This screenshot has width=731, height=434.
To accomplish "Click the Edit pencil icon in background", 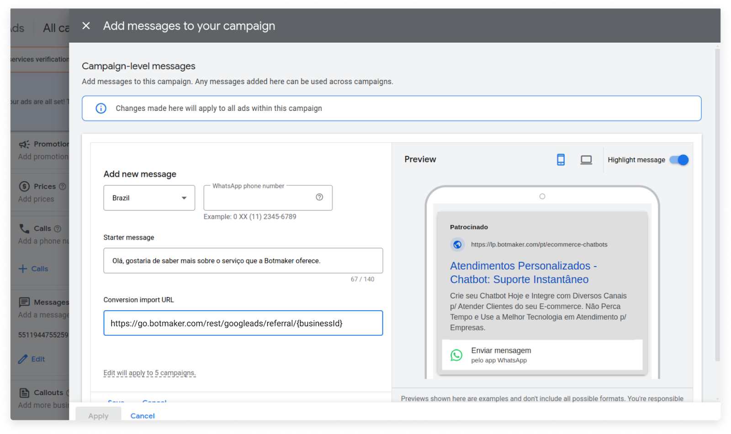I will (23, 359).
